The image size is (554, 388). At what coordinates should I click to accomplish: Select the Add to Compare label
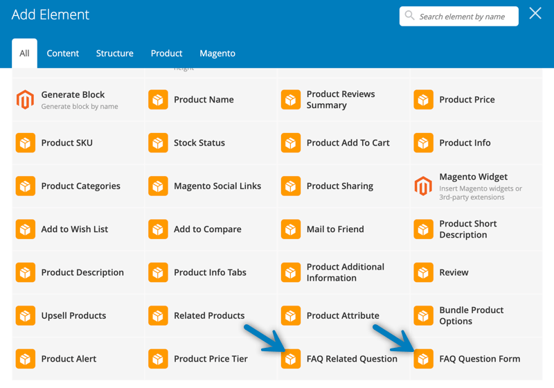point(208,229)
